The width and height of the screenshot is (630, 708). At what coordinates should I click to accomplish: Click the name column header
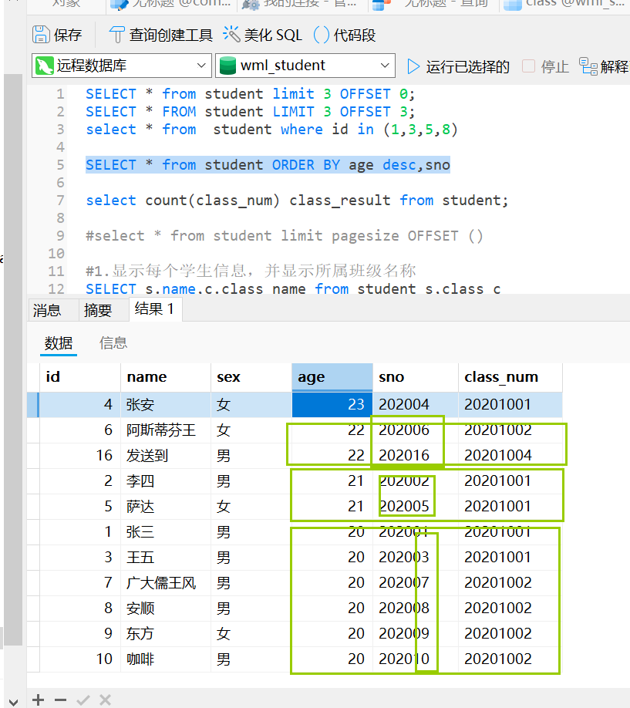[x=166, y=377]
